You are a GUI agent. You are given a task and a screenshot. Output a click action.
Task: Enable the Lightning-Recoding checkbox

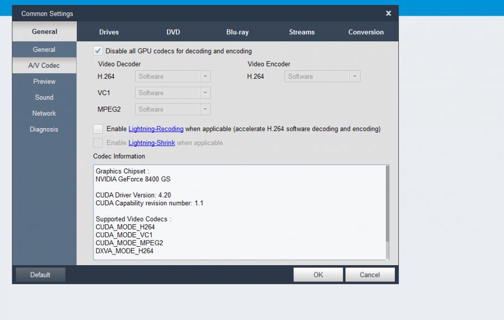click(x=98, y=129)
